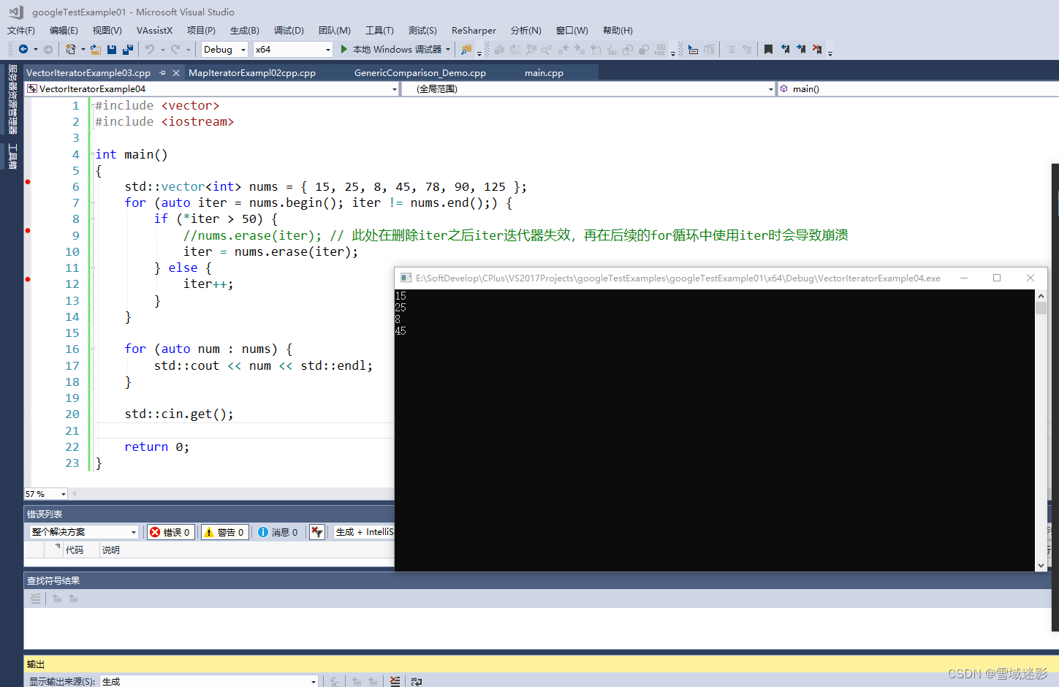
Task: Toggle word wrap in Output panel
Action: coord(417,681)
